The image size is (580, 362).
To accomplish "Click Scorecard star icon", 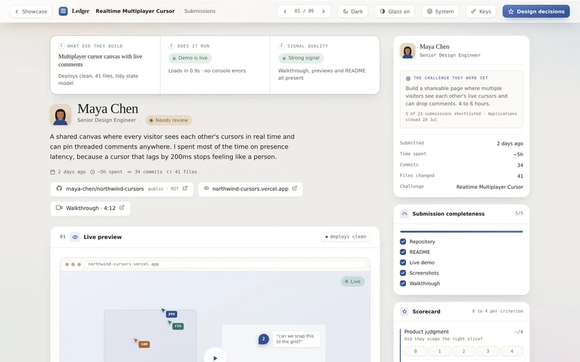I will (405, 311).
